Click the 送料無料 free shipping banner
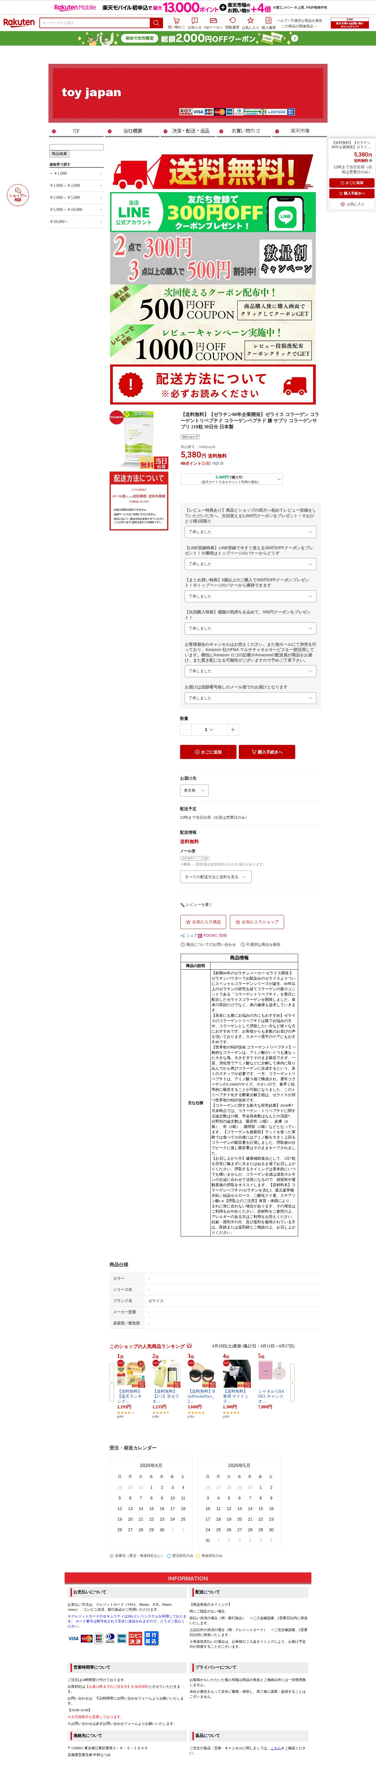The width and height of the screenshot is (376, 1776). pyautogui.click(x=213, y=172)
